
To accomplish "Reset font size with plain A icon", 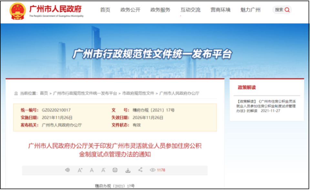I will coord(92,170).
